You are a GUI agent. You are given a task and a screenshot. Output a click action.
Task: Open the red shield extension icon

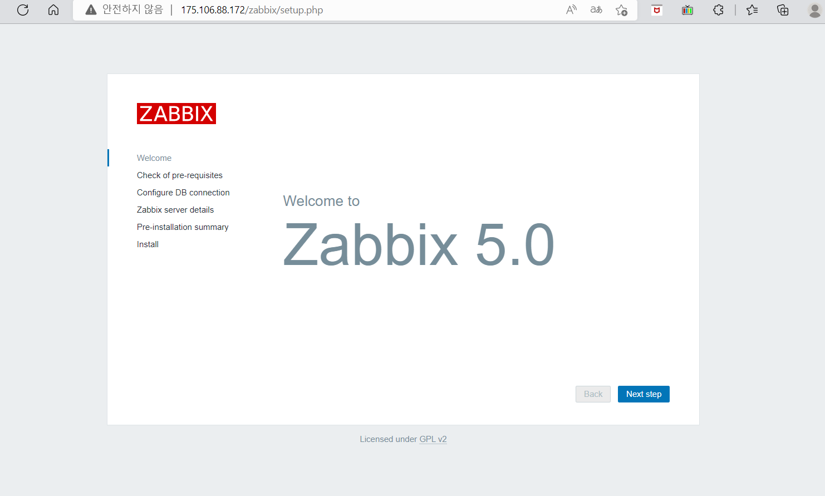pyautogui.click(x=657, y=10)
